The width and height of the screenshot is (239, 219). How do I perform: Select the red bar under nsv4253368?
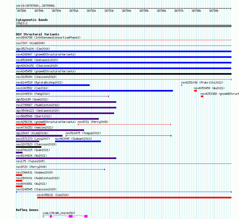[202, 96]
